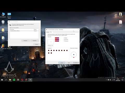
Task: Select the PDF file icon on desktop
Action: click(x=121, y=23)
